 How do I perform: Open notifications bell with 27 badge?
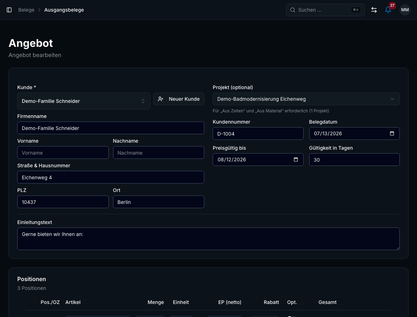pyautogui.click(x=388, y=10)
